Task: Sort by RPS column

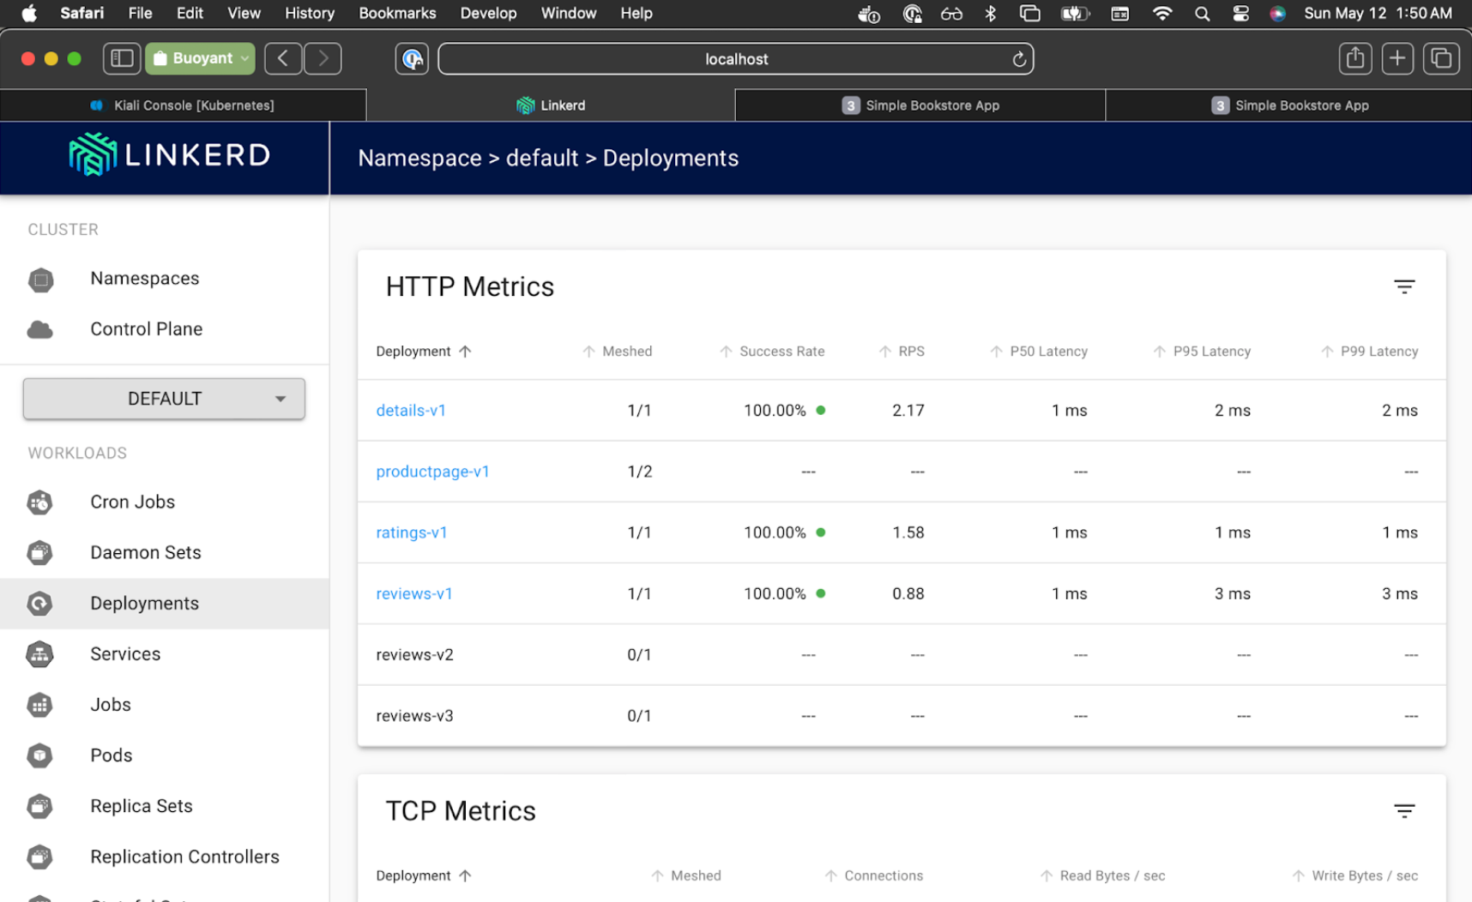Action: [x=902, y=352]
